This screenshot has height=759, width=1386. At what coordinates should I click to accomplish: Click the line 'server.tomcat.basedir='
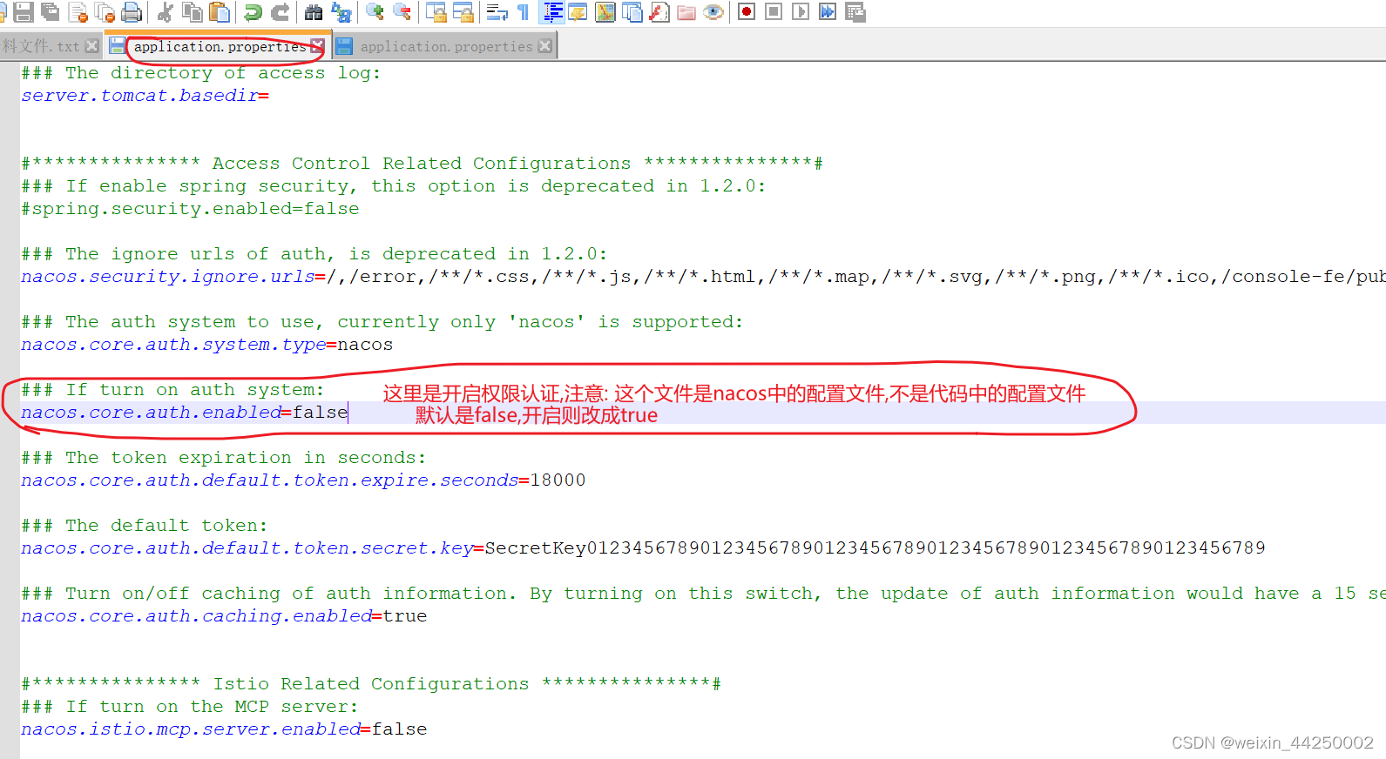click(145, 96)
